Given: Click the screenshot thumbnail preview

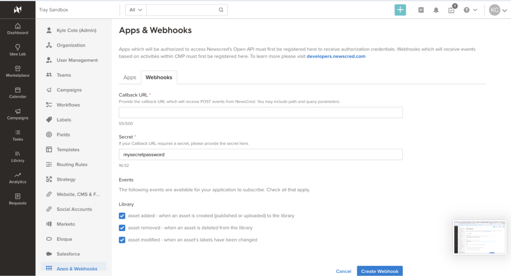Looking at the screenshot, I should pos(479,237).
